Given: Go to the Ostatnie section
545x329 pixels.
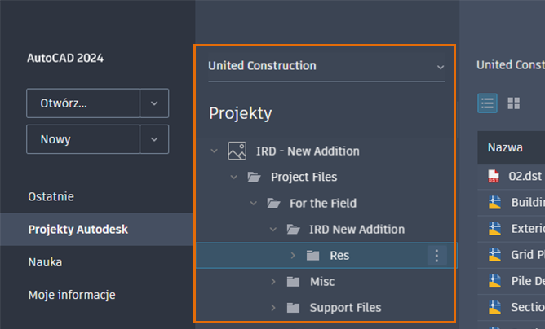Looking at the screenshot, I should click(x=51, y=197).
